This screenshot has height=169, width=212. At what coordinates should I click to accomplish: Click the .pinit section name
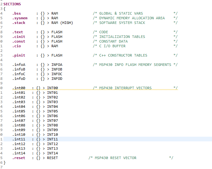pyautogui.click(x=19, y=55)
